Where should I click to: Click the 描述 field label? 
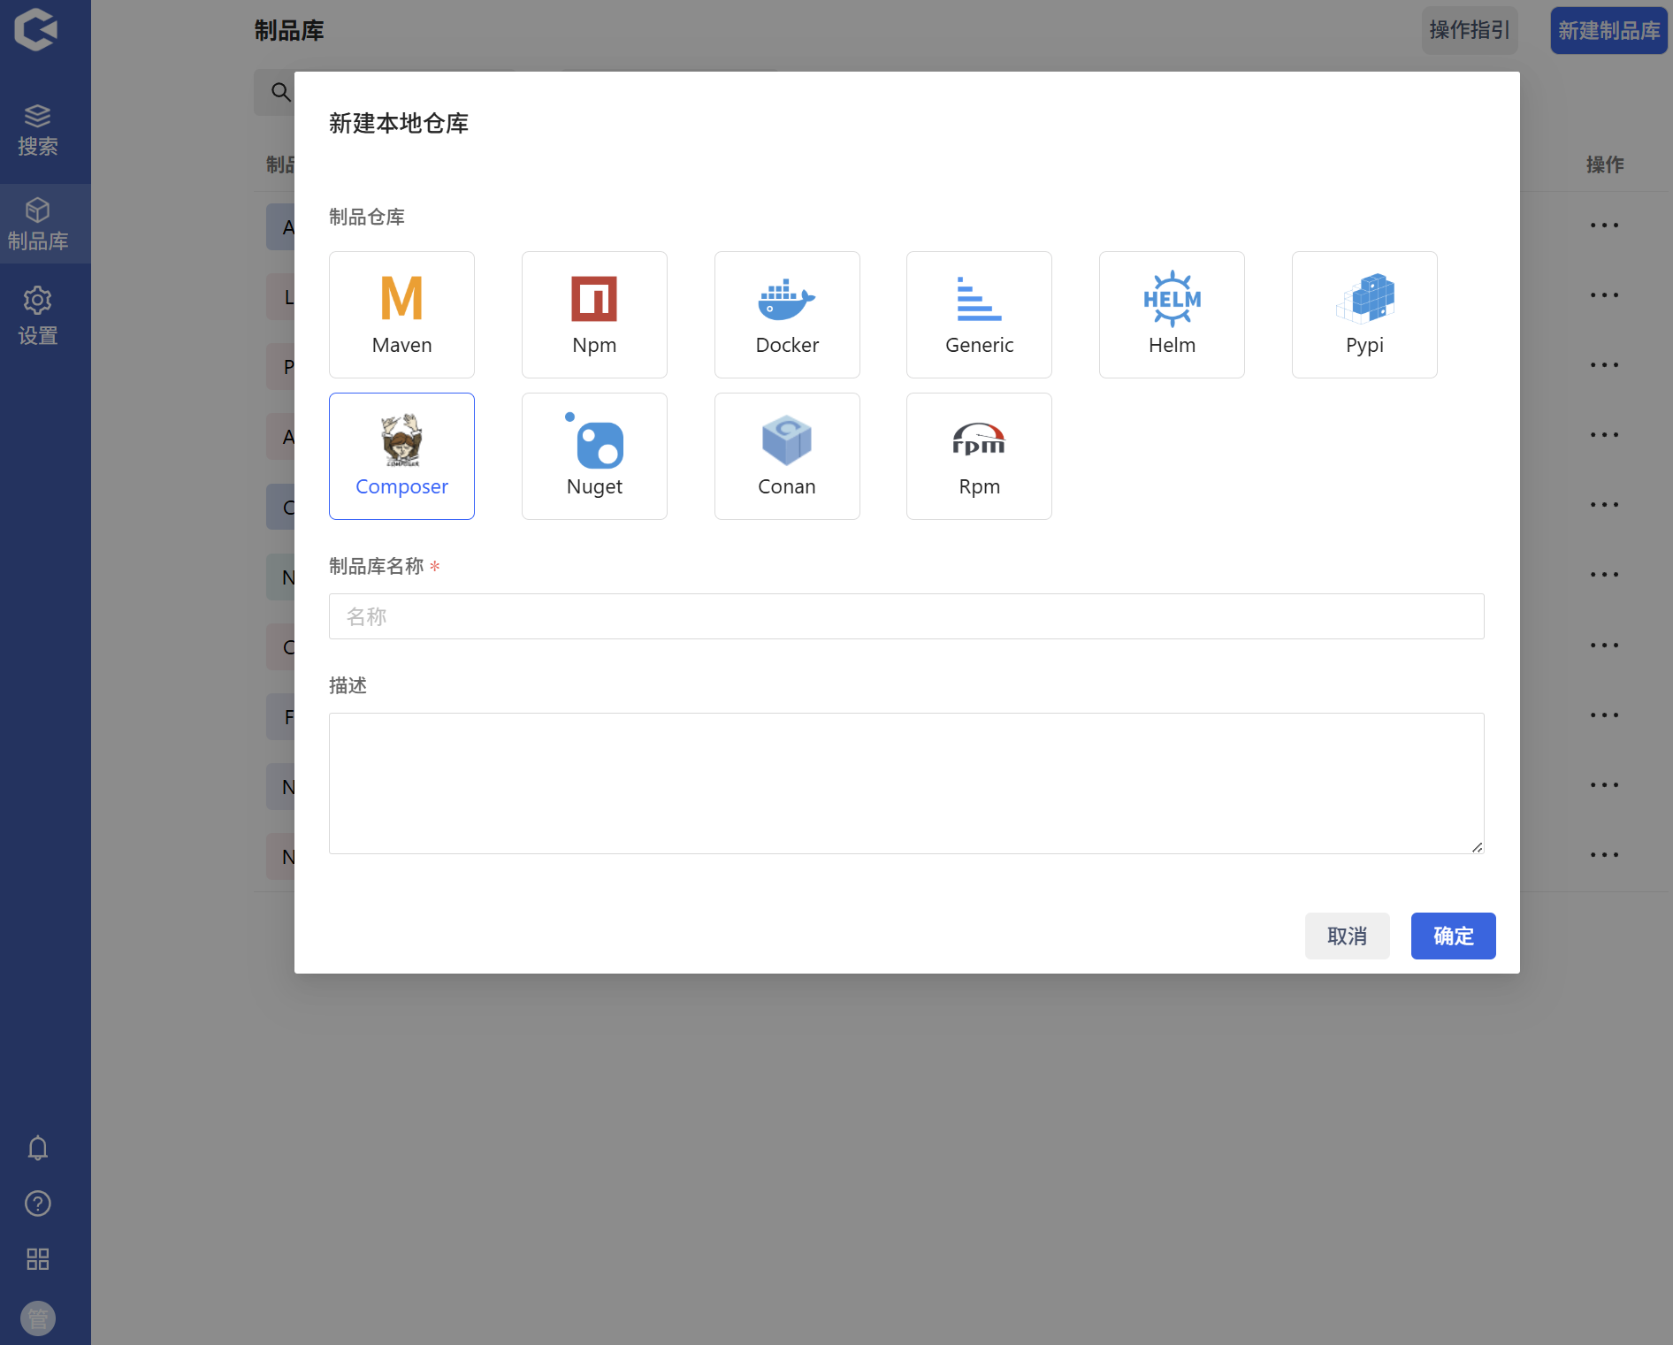pyautogui.click(x=348, y=685)
